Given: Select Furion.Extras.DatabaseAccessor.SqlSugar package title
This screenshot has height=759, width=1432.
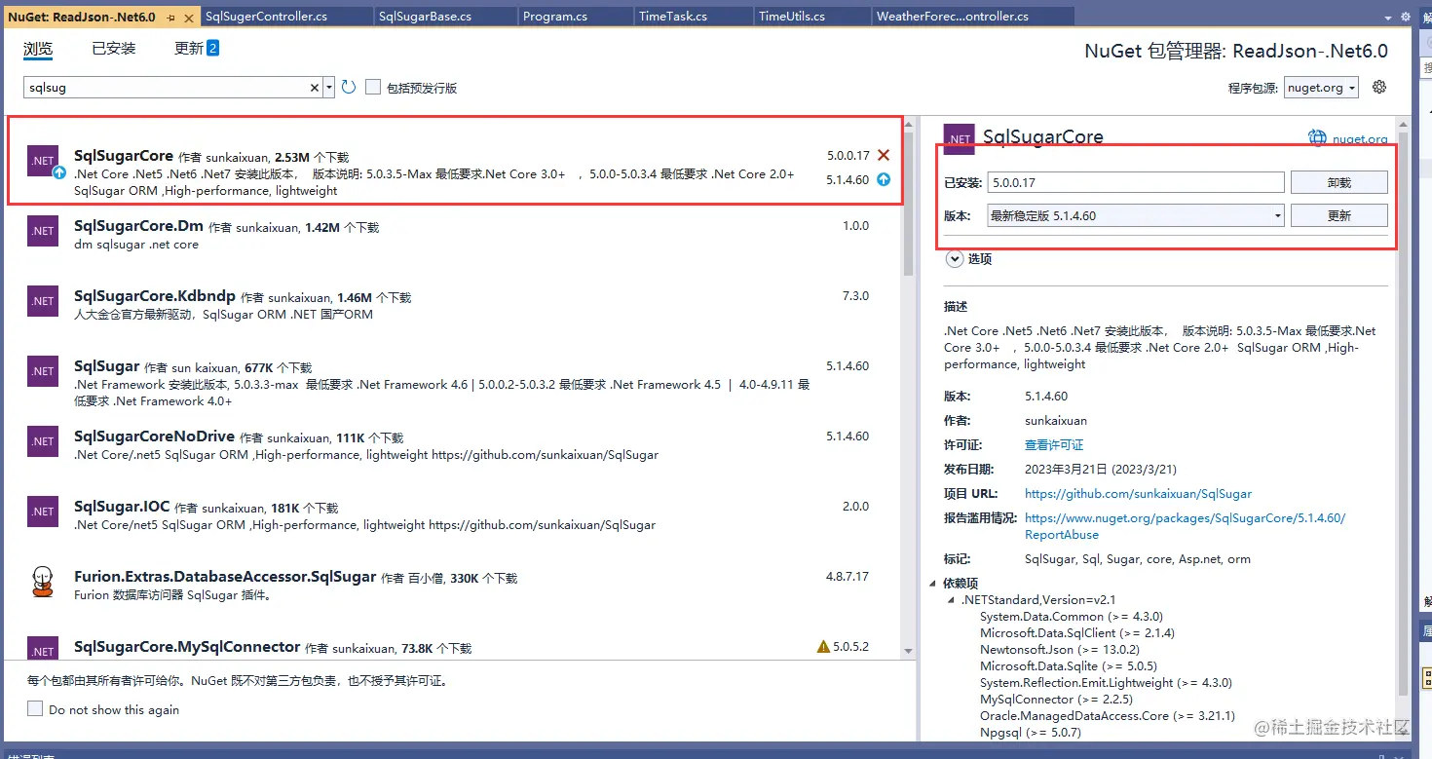Looking at the screenshot, I should click(225, 577).
